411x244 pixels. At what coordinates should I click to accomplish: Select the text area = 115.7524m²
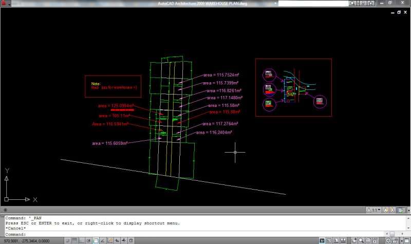(x=221, y=75)
